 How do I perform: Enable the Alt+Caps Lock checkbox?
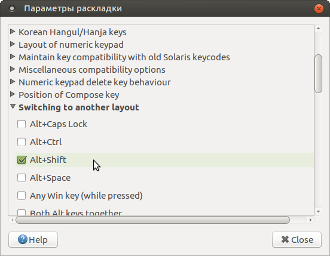[22, 124]
